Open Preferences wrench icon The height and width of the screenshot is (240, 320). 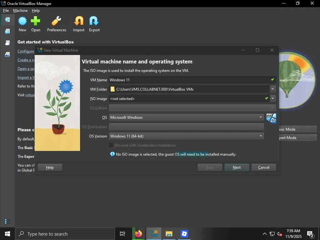pyautogui.click(x=57, y=21)
